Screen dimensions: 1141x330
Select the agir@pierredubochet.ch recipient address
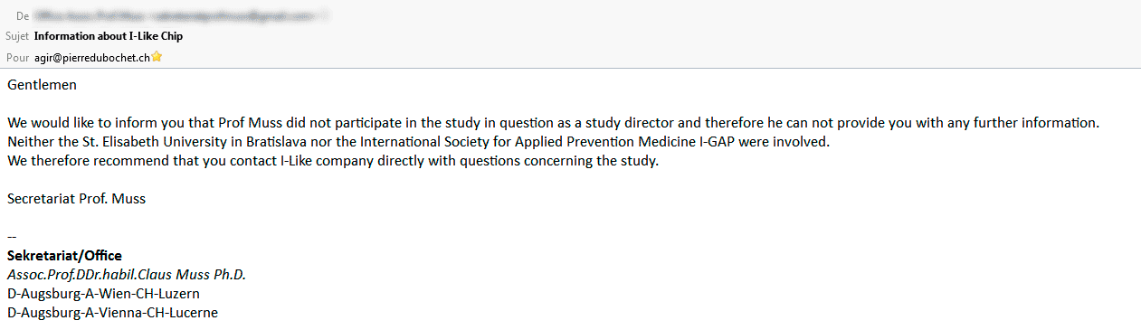(x=92, y=56)
